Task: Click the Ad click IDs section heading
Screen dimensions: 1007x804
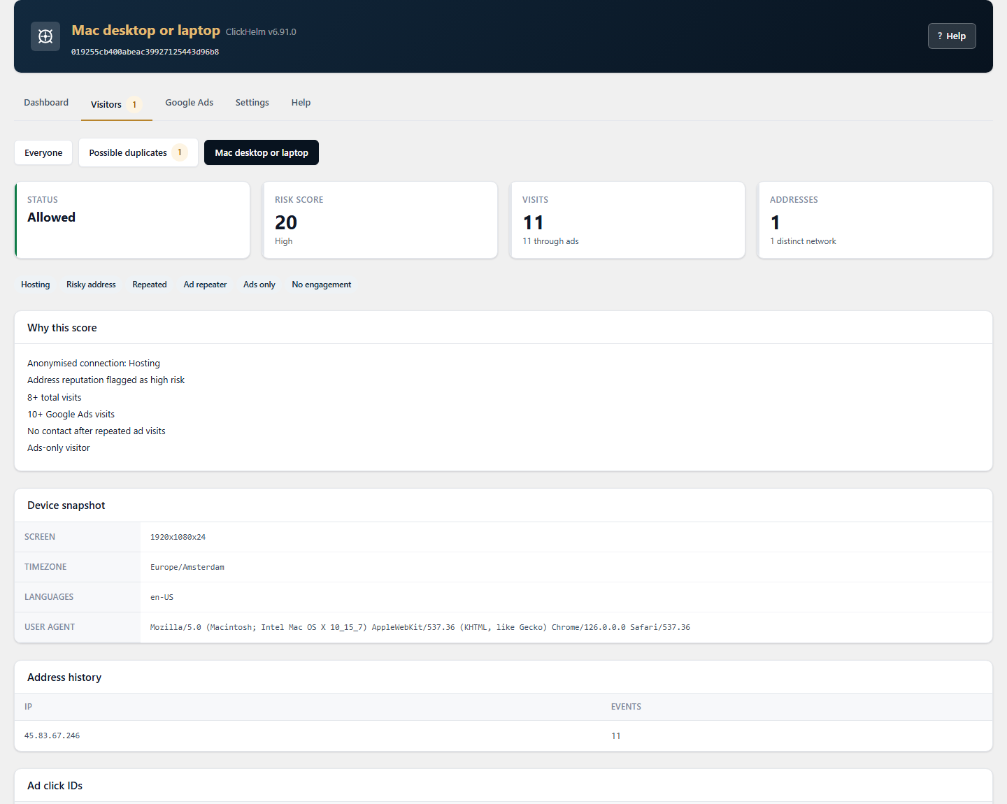Action: click(55, 786)
